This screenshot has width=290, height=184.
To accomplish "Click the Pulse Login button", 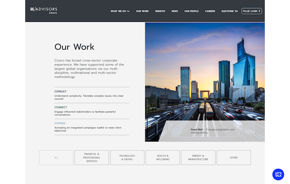I will [x=251, y=11].
